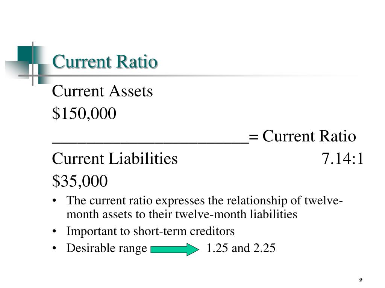Viewport: 385px width, 288px height.
Task: Click the teal squares logo graphic
Action: (27, 64)
